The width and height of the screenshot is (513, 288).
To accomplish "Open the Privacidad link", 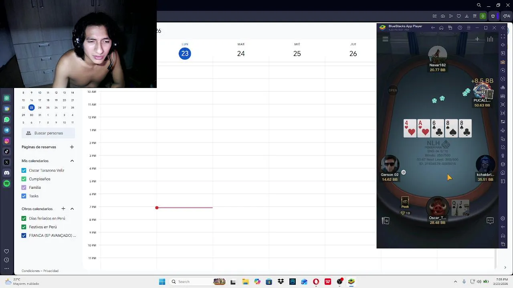I will [x=51, y=271].
